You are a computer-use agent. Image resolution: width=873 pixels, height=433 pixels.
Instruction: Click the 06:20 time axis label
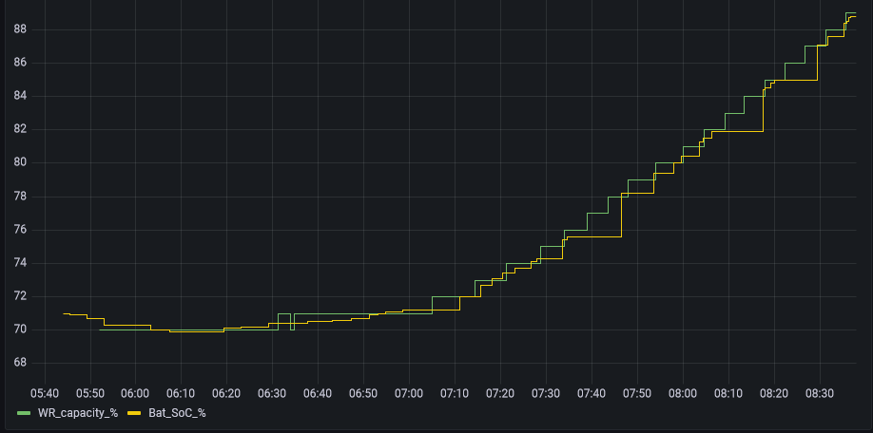(226, 393)
